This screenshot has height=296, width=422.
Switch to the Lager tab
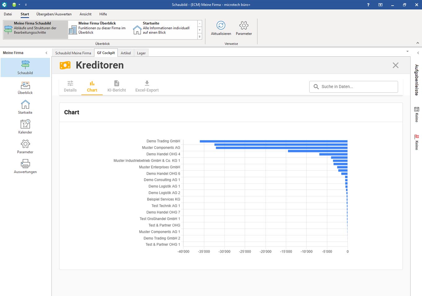tap(141, 53)
